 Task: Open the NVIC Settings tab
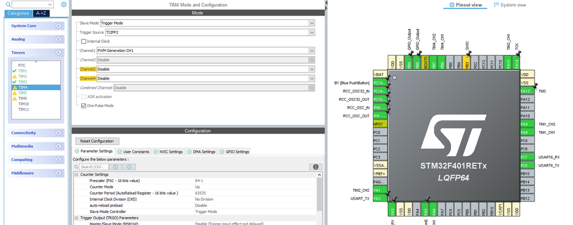coord(168,152)
